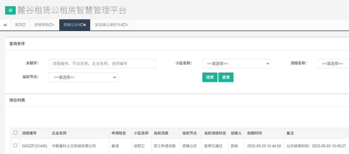Select the checkbox for row GXGZF(31445)
This screenshot has height=154, width=349.
pos(15,146)
